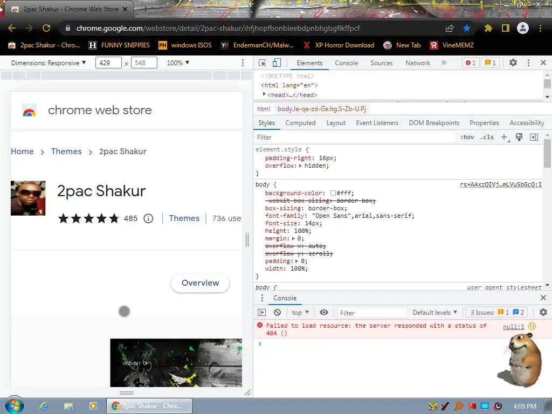Select the Layout tab
Viewport: 552px width, 414px height.
click(336, 123)
